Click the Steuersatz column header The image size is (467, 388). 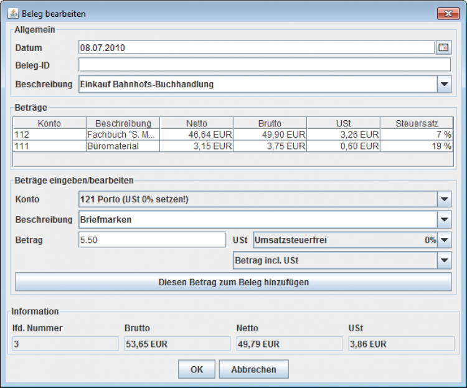(417, 123)
